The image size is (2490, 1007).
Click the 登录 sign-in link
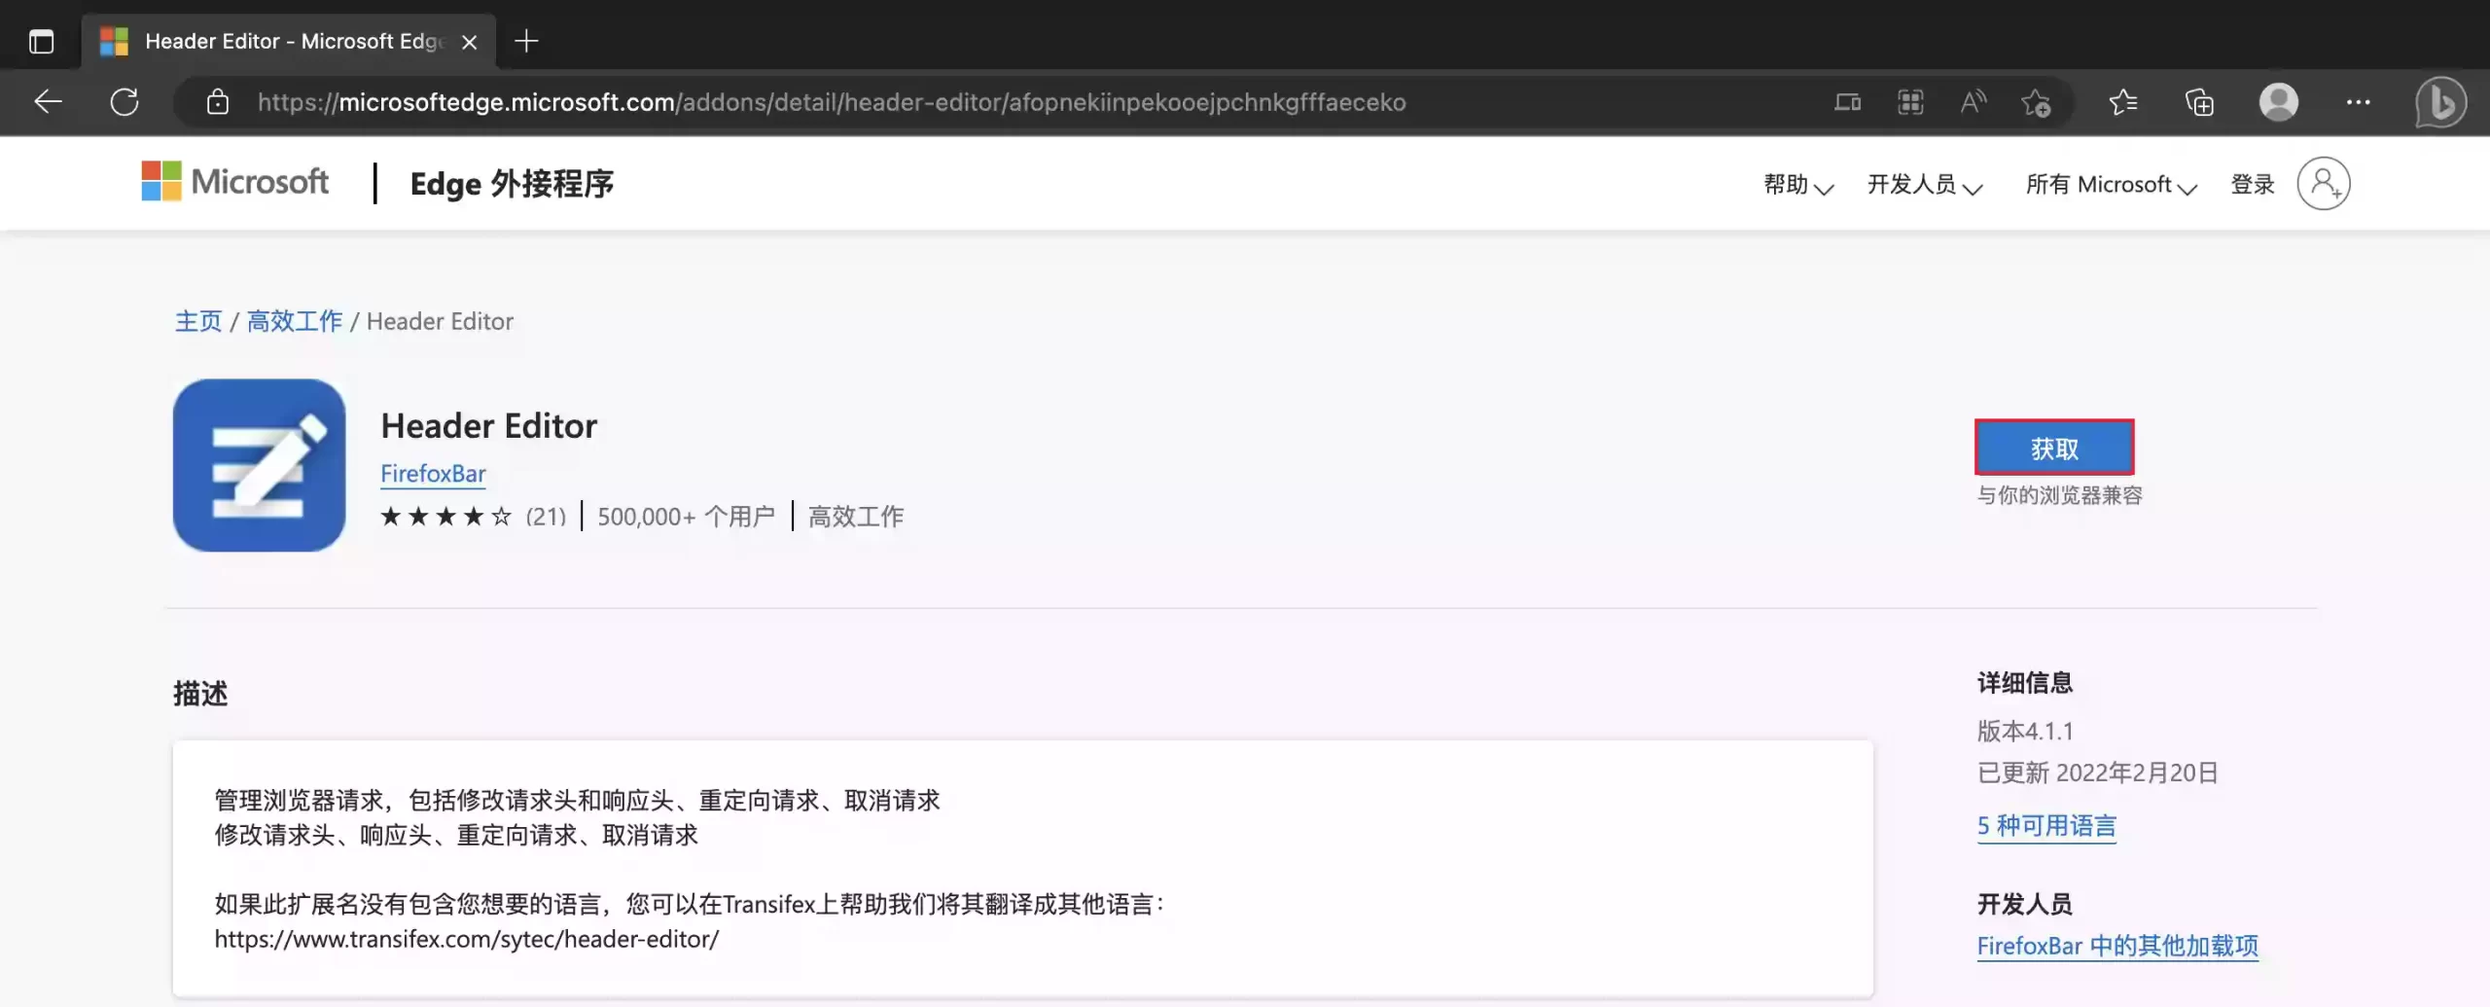[2252, 184]
